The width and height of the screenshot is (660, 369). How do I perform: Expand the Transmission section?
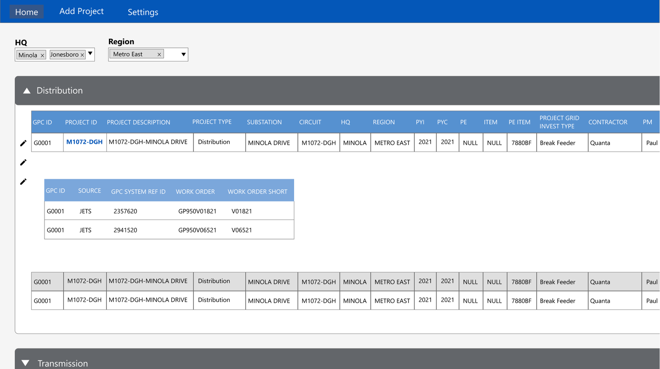coord(26,363)
